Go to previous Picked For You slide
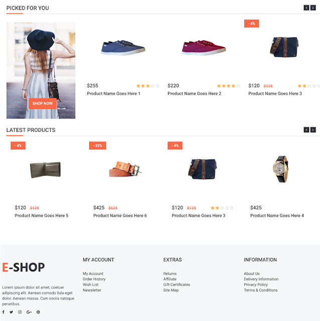The height and width of the screenshot is (321, 320). pyautogui.click(x=306, y=8)
